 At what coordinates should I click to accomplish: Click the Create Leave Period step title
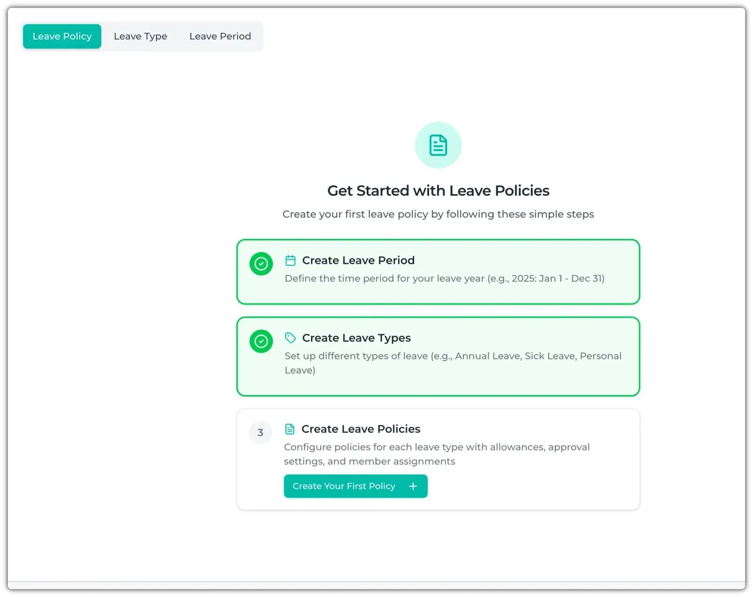point(358,261)
